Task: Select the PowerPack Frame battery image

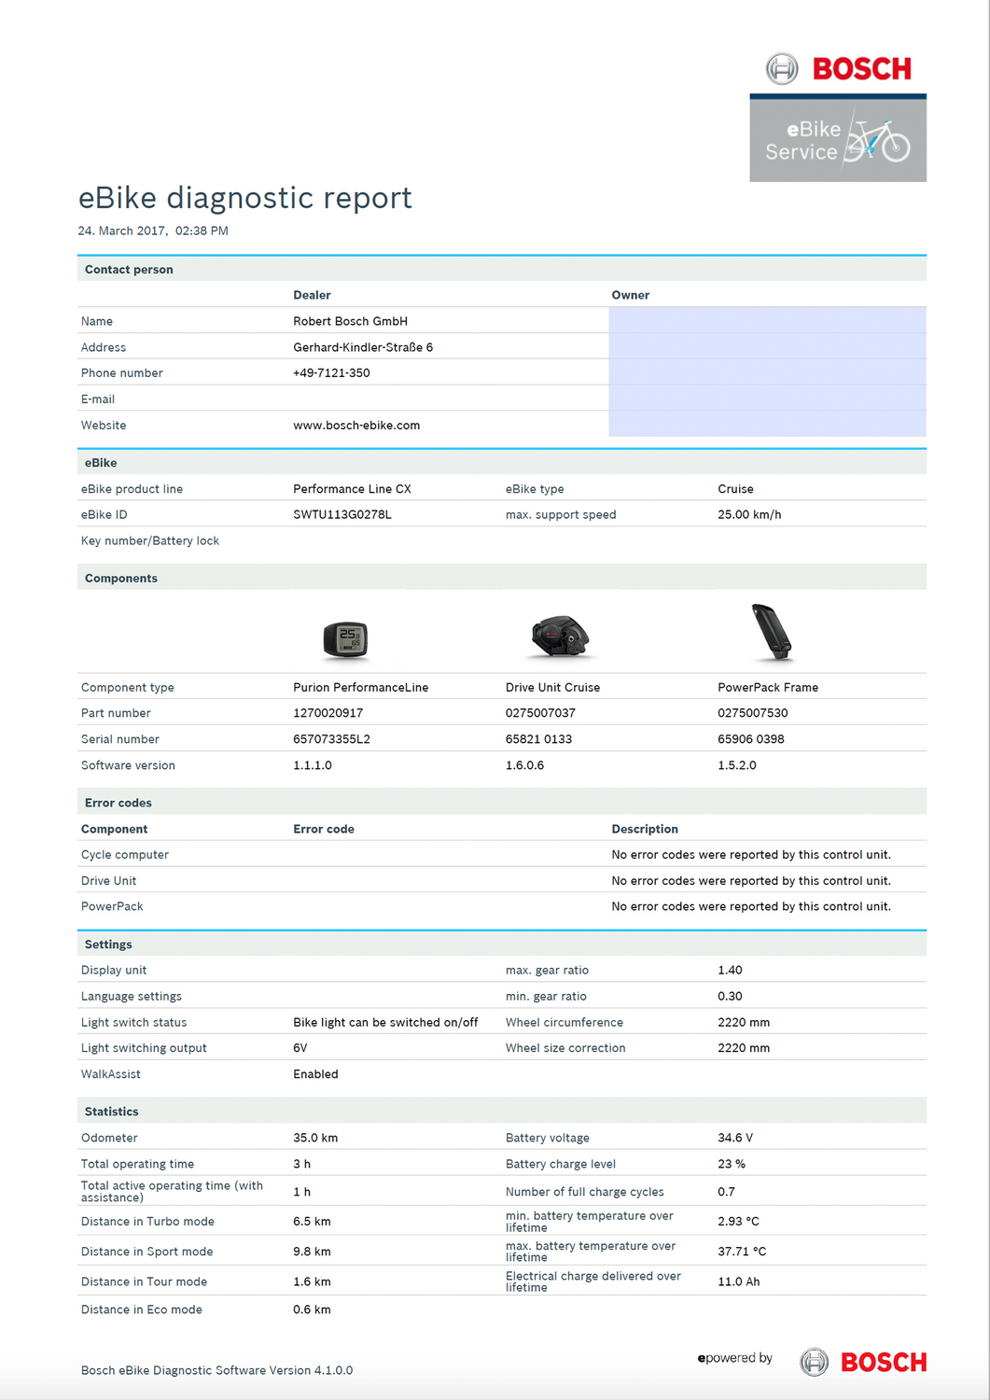Action: click(x=771, y=632)
